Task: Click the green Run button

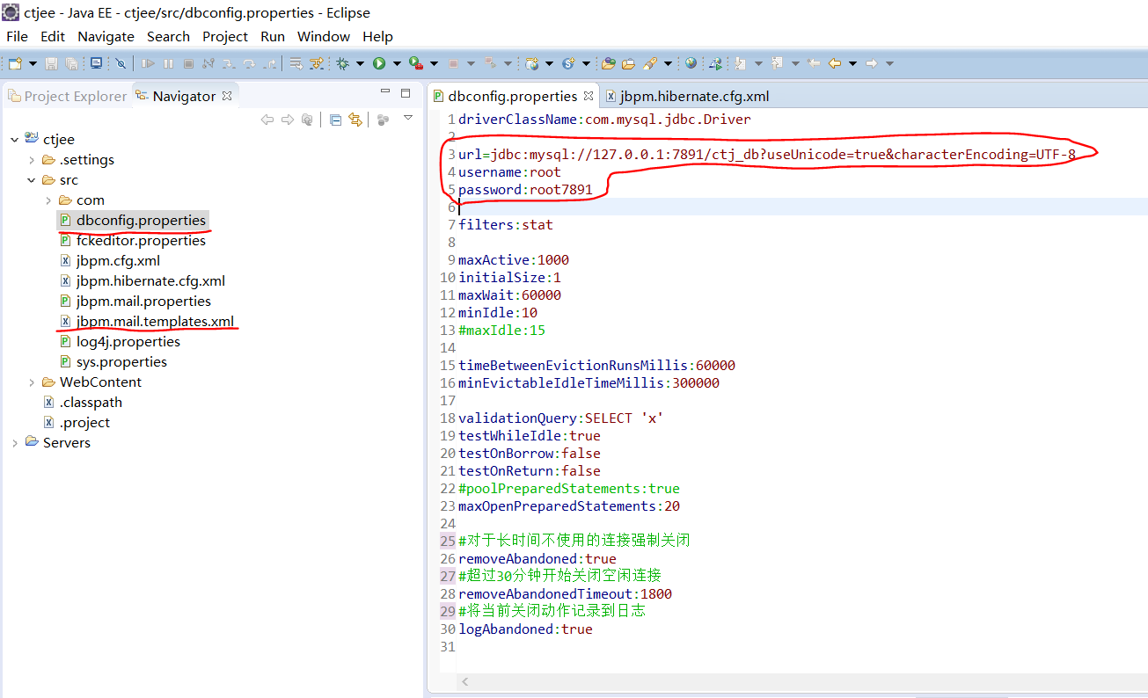Action: tap(379, 63)
